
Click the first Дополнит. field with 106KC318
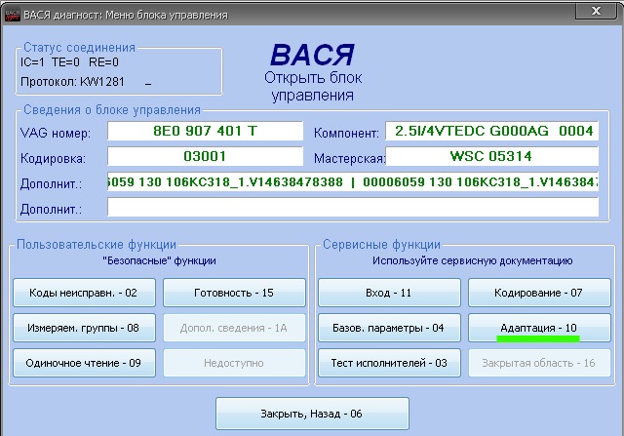click(353, 181)
